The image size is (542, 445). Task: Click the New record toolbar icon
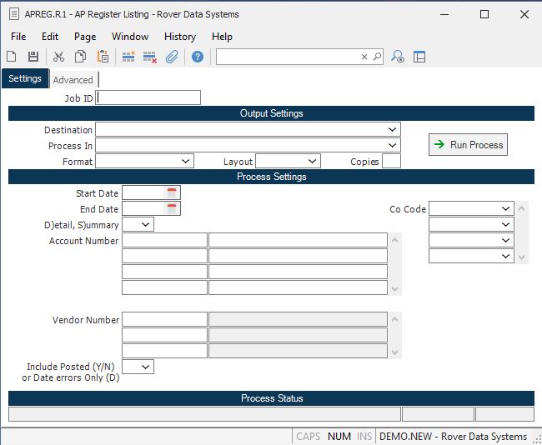coord(12,57)
